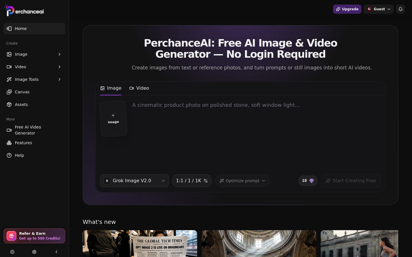Open the Guest account dropdown
The width and height of the screenshot is (412, 257).
379,9
